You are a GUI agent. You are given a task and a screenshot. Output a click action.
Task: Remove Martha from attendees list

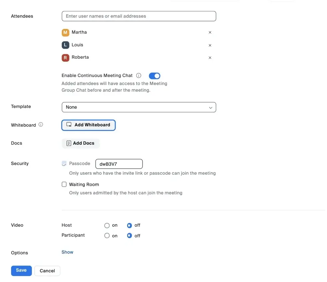[210, 33]
